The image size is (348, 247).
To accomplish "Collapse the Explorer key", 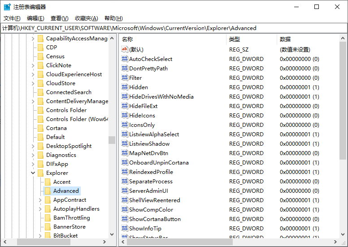I will [x=33, y=173].
